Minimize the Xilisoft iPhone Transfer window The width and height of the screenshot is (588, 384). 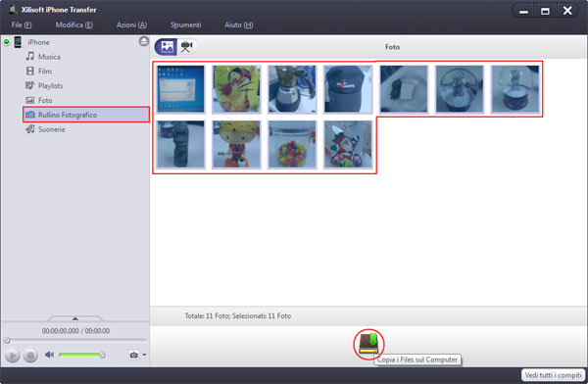click(524, 11)
